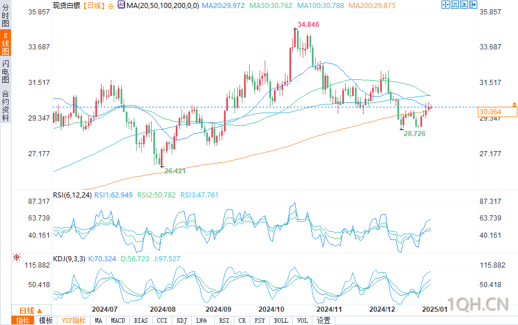Select the K线图 side tab
518x325 pixels.
[x=6, y=43]
